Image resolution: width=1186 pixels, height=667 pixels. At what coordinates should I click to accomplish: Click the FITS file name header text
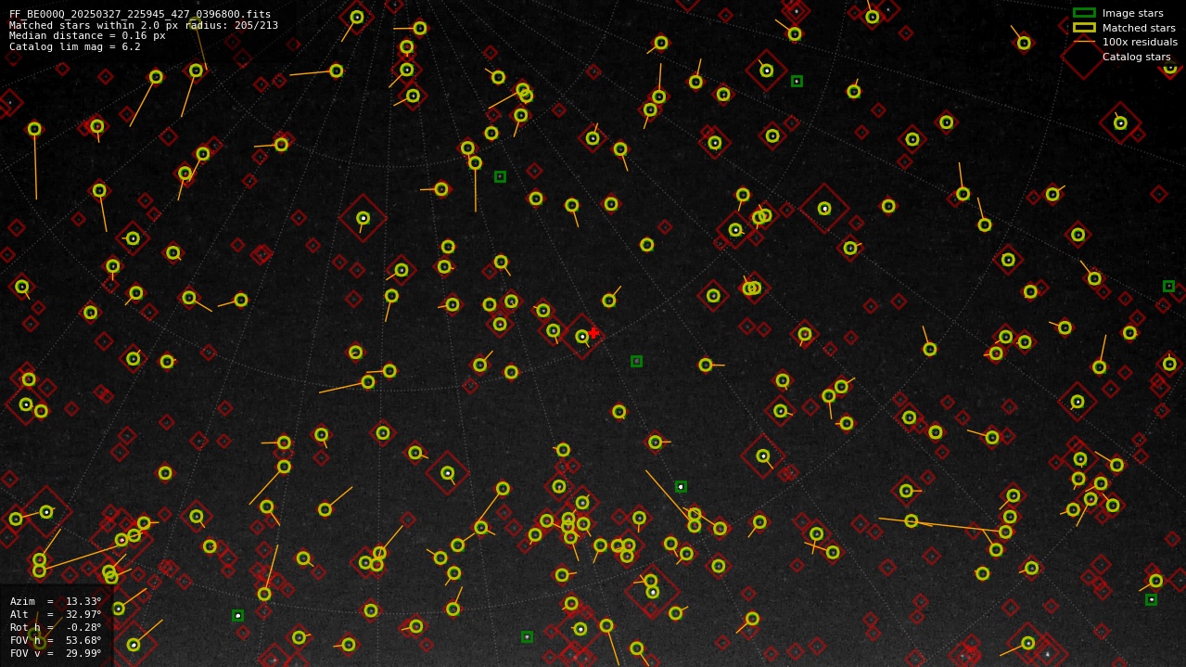140,14
